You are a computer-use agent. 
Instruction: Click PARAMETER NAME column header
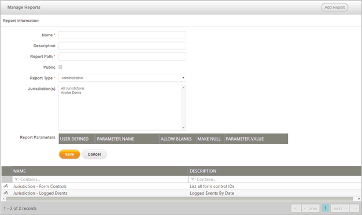tap(127, 139)
